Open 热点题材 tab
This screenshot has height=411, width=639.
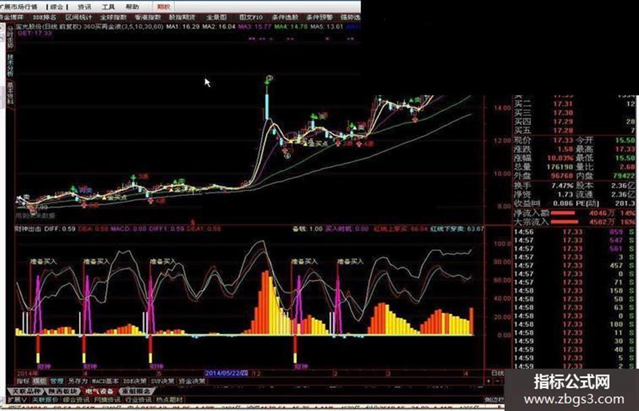[x=170, y=400]
